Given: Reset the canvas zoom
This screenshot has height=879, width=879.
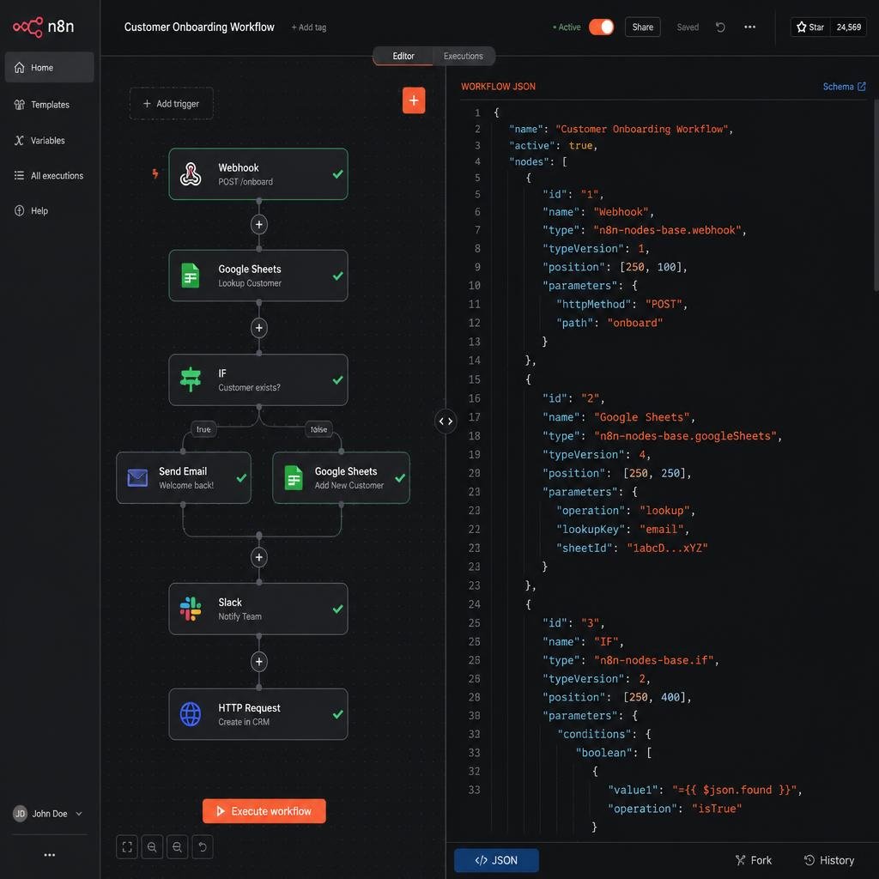Looking at the screenshot, I should (x=203, y=847).
